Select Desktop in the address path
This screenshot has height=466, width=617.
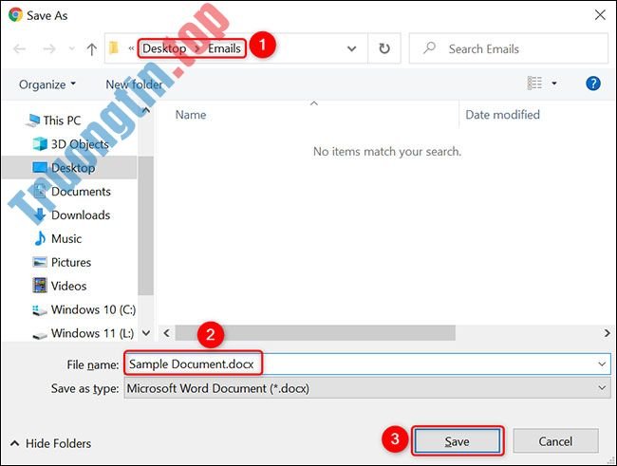tap(164, 48)
